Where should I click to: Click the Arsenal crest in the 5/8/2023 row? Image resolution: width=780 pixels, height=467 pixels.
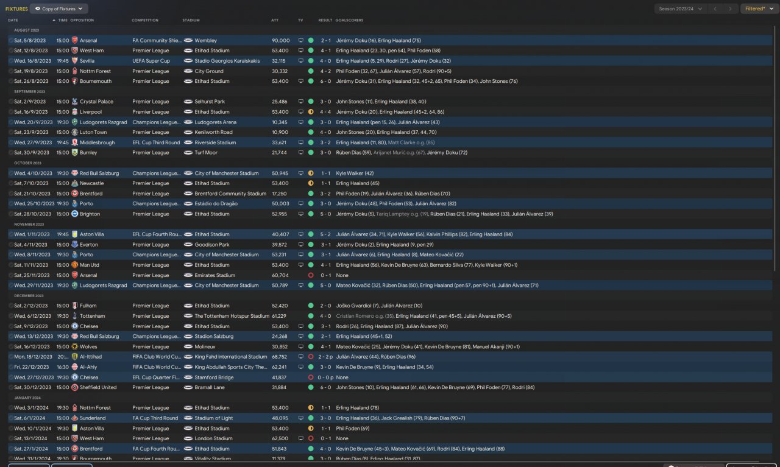[75, 40]
